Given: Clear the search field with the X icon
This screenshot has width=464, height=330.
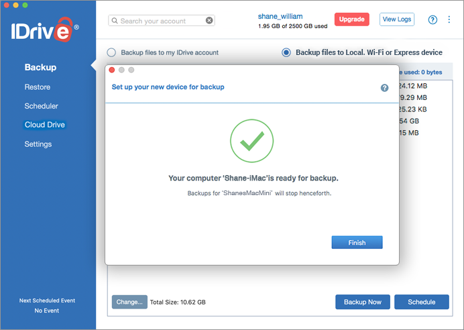Looking at the screenshot, I should (209, 20).
